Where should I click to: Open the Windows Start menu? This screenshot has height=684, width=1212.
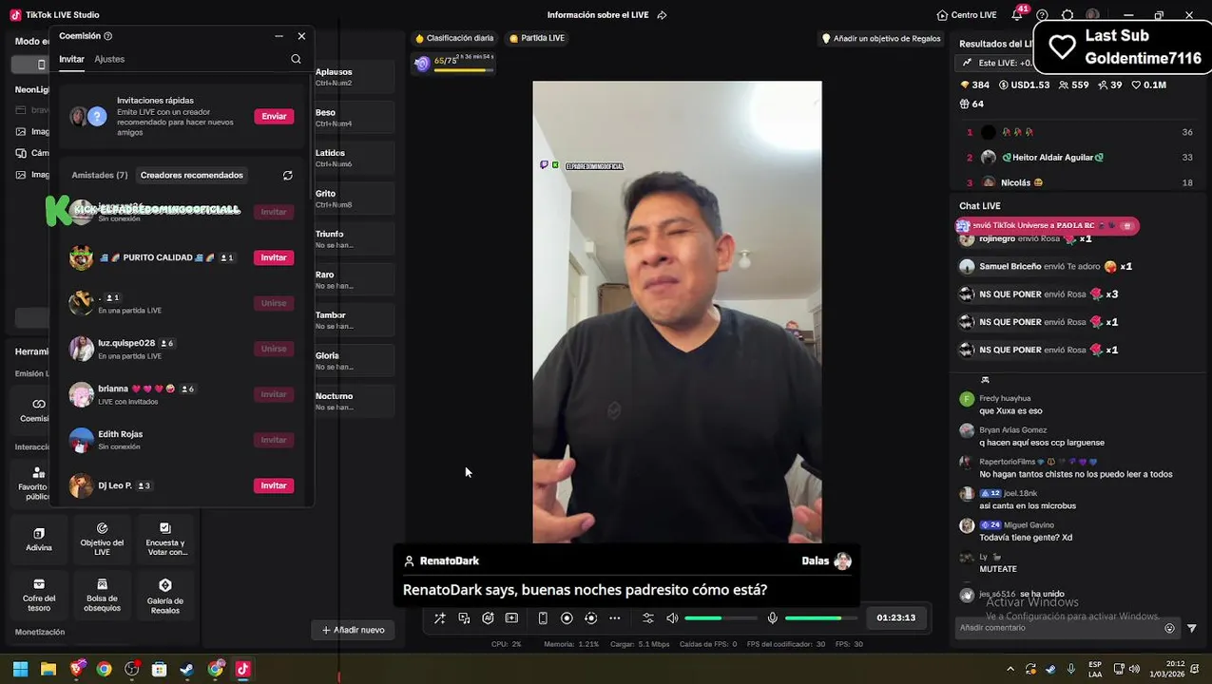20,670
